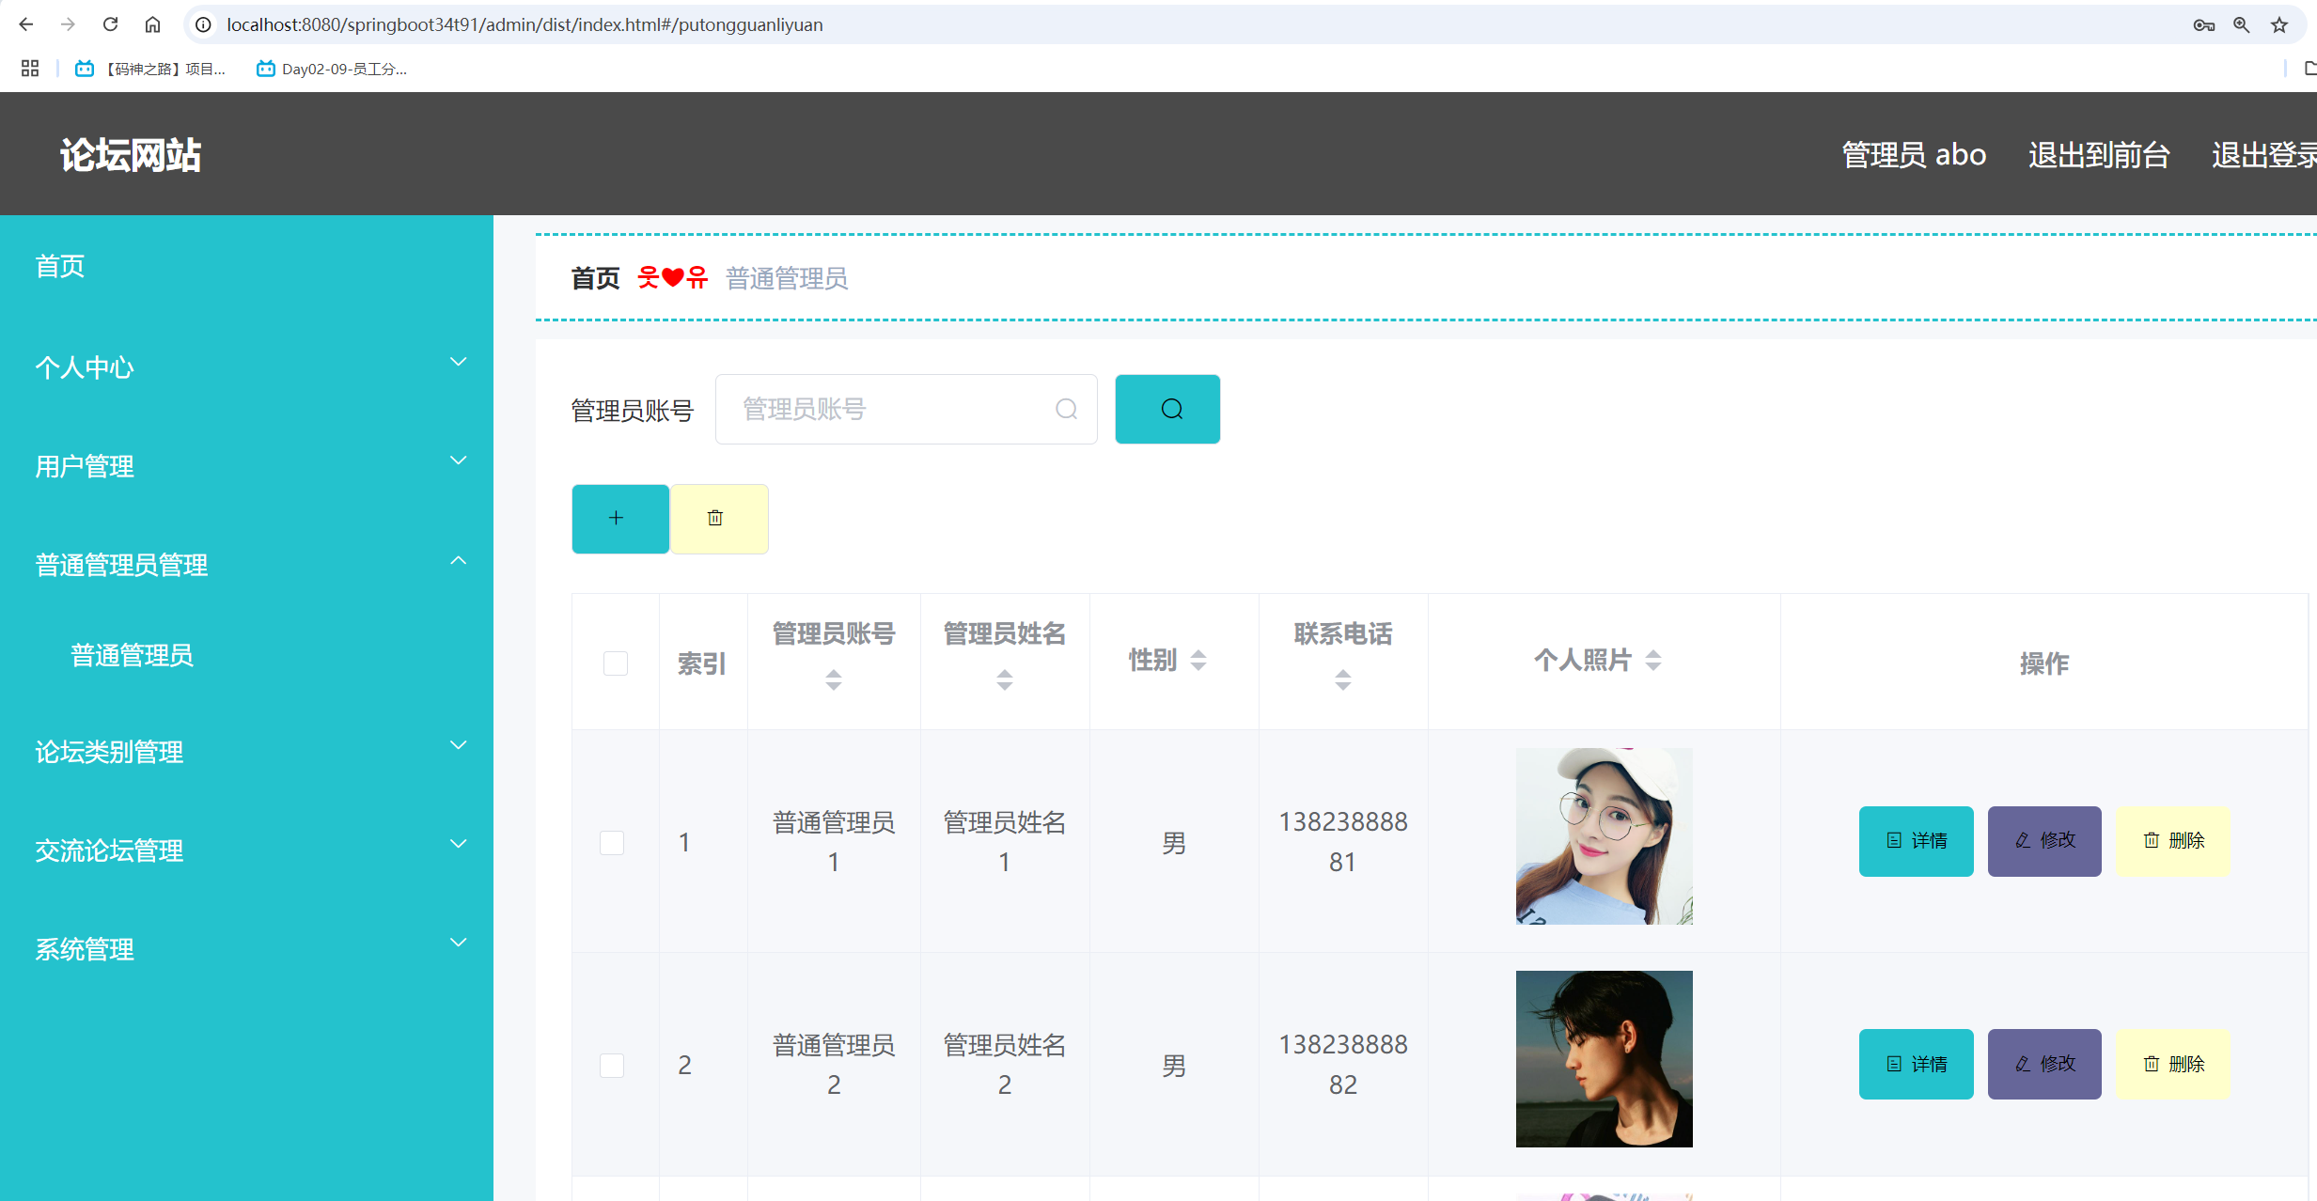Image resolution: width=2317 pixels, height=1201 pixels.
Task: Click the batch delete trash icon
Action: tap(718, 518)
